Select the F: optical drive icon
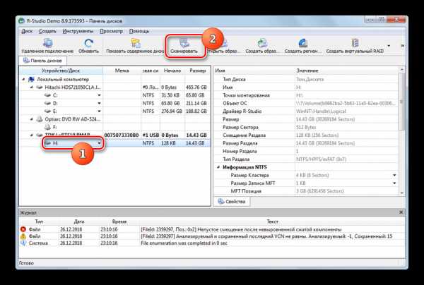 [47, 127]
